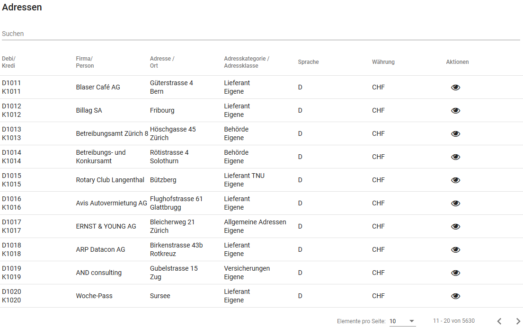Go to next page of addresses

coord(518,321)
